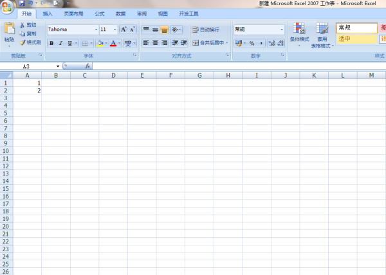
Task: Merge and center cells 合并后居中
Action: click(208, 43)
